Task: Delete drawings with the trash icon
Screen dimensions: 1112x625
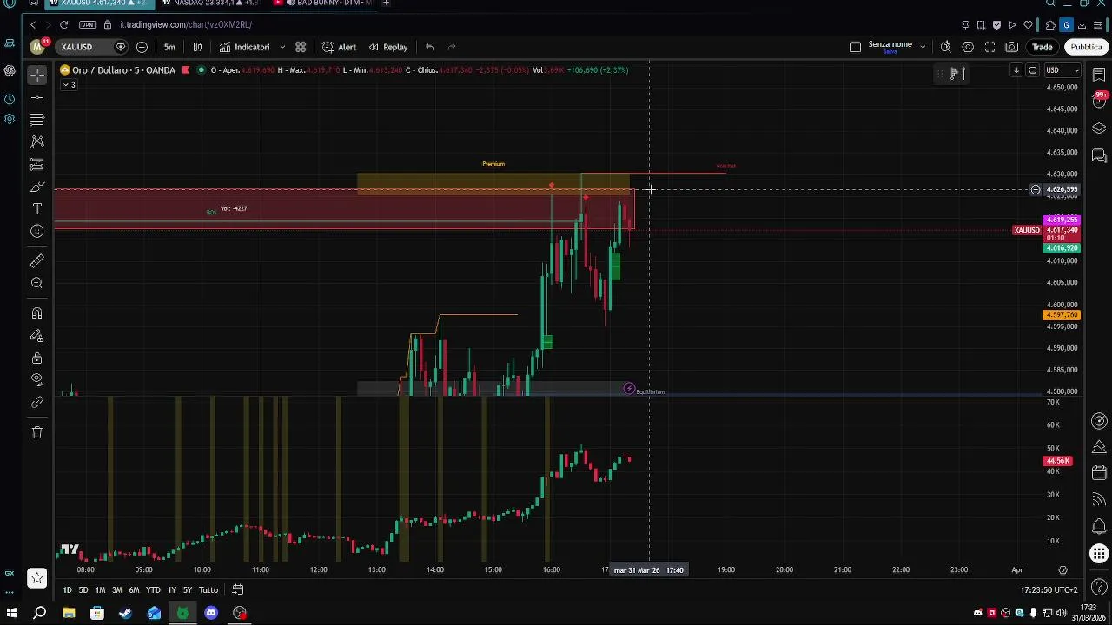Action: coord(36,432)
